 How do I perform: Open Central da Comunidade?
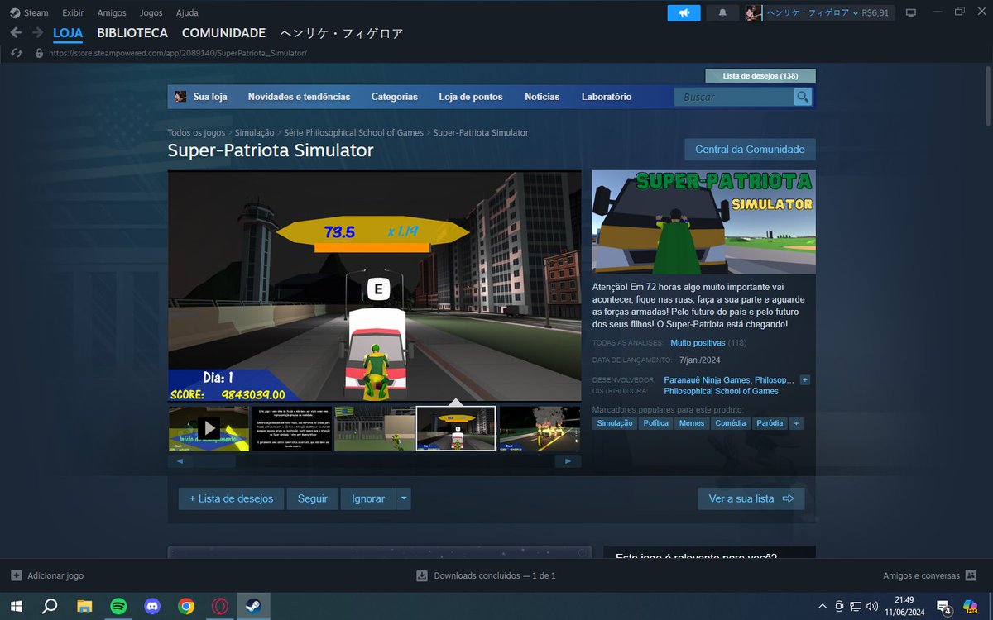750,150
